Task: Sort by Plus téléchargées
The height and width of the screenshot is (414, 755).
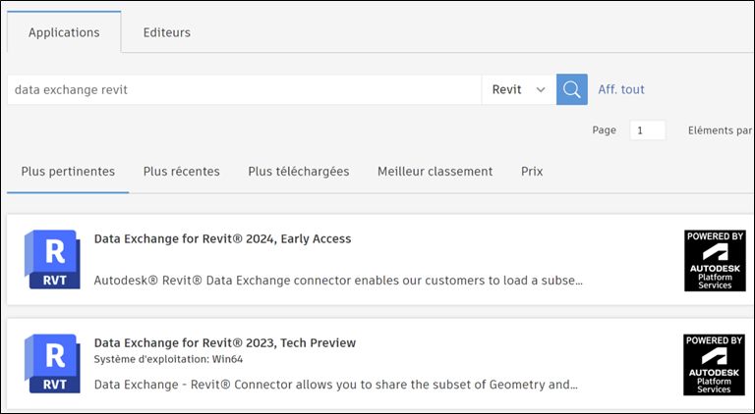Action: [x=299, y=172]
